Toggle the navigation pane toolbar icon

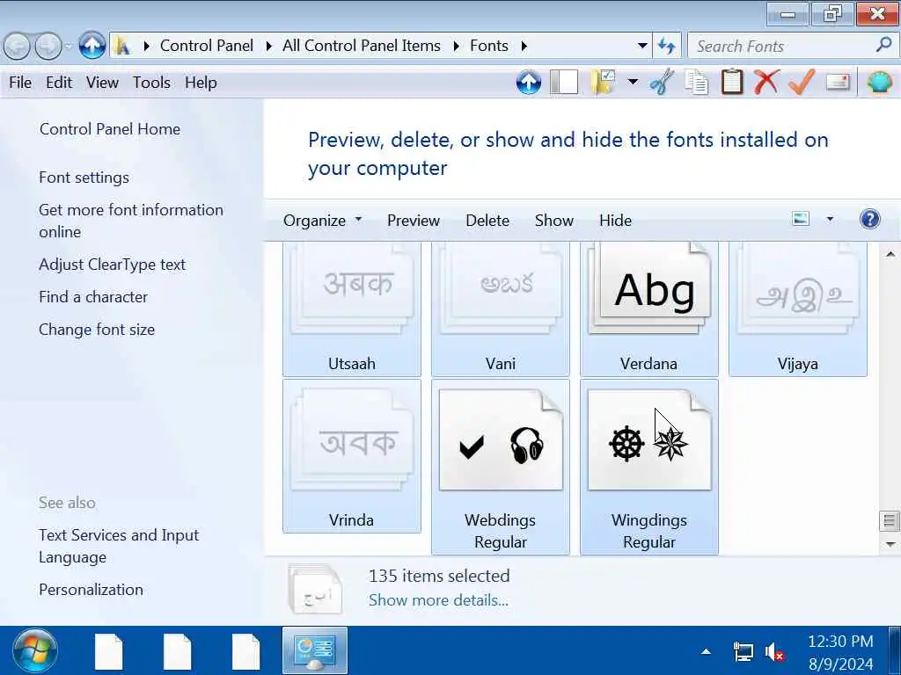click(x=564, y=82)
